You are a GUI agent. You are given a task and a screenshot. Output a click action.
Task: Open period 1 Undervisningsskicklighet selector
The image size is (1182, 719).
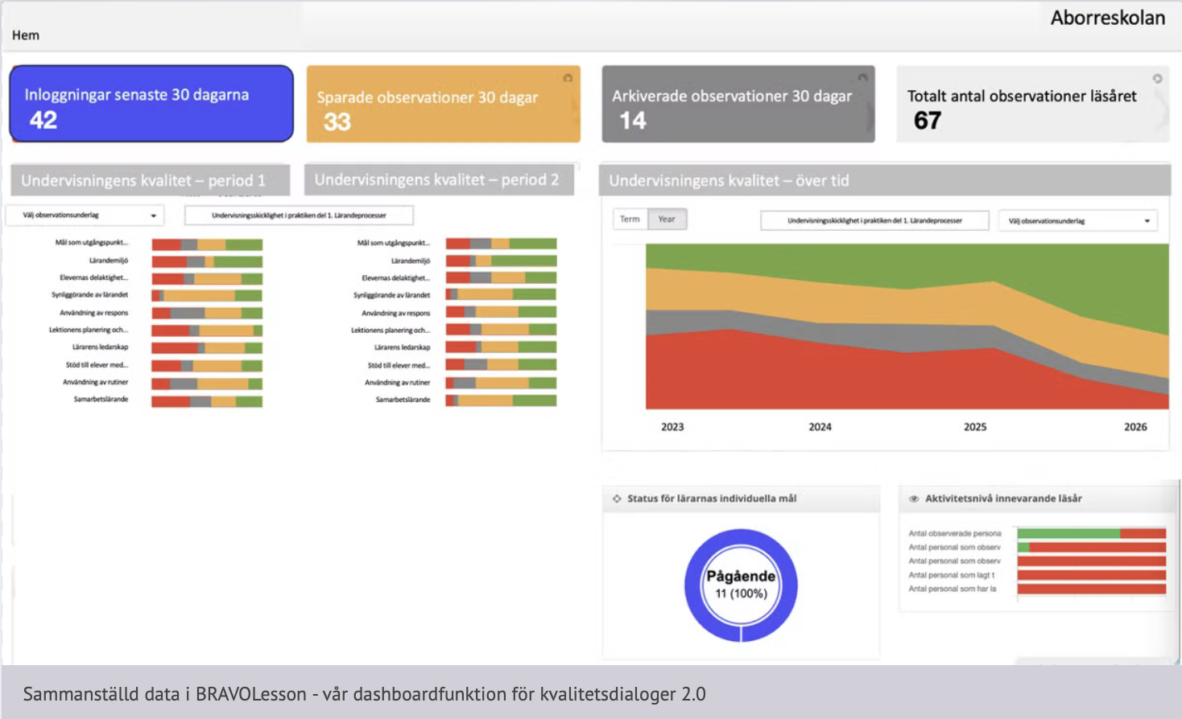click(299, 216)
